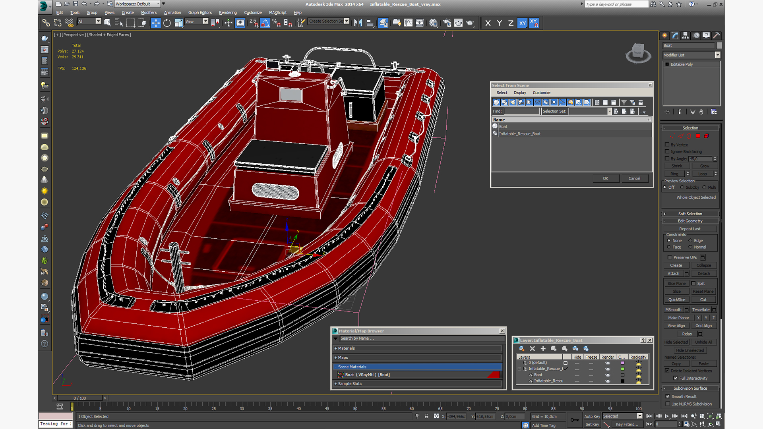
Task: Click the Bind to Space Warp icon
Action: (69, 23)
